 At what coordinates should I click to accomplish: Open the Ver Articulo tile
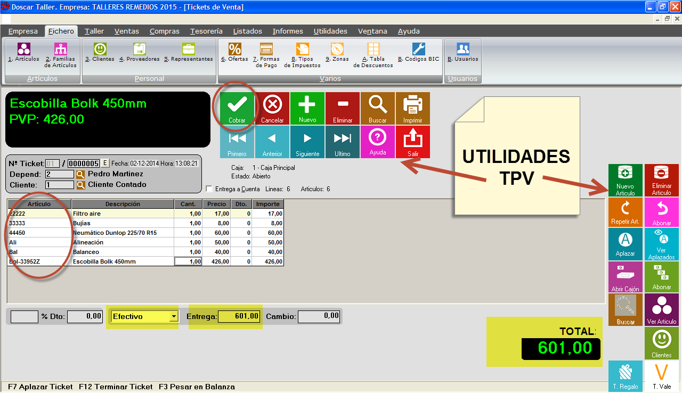pyautogui.click(x=662, y=310)
